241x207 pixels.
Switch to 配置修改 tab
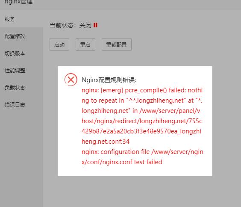21,36
